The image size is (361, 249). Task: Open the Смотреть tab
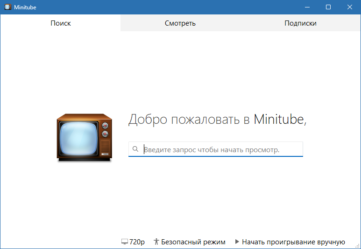[180, 23]
